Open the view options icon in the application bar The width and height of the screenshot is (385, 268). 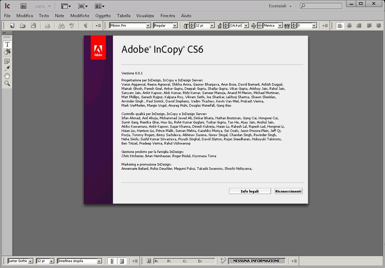click(66, 6)
